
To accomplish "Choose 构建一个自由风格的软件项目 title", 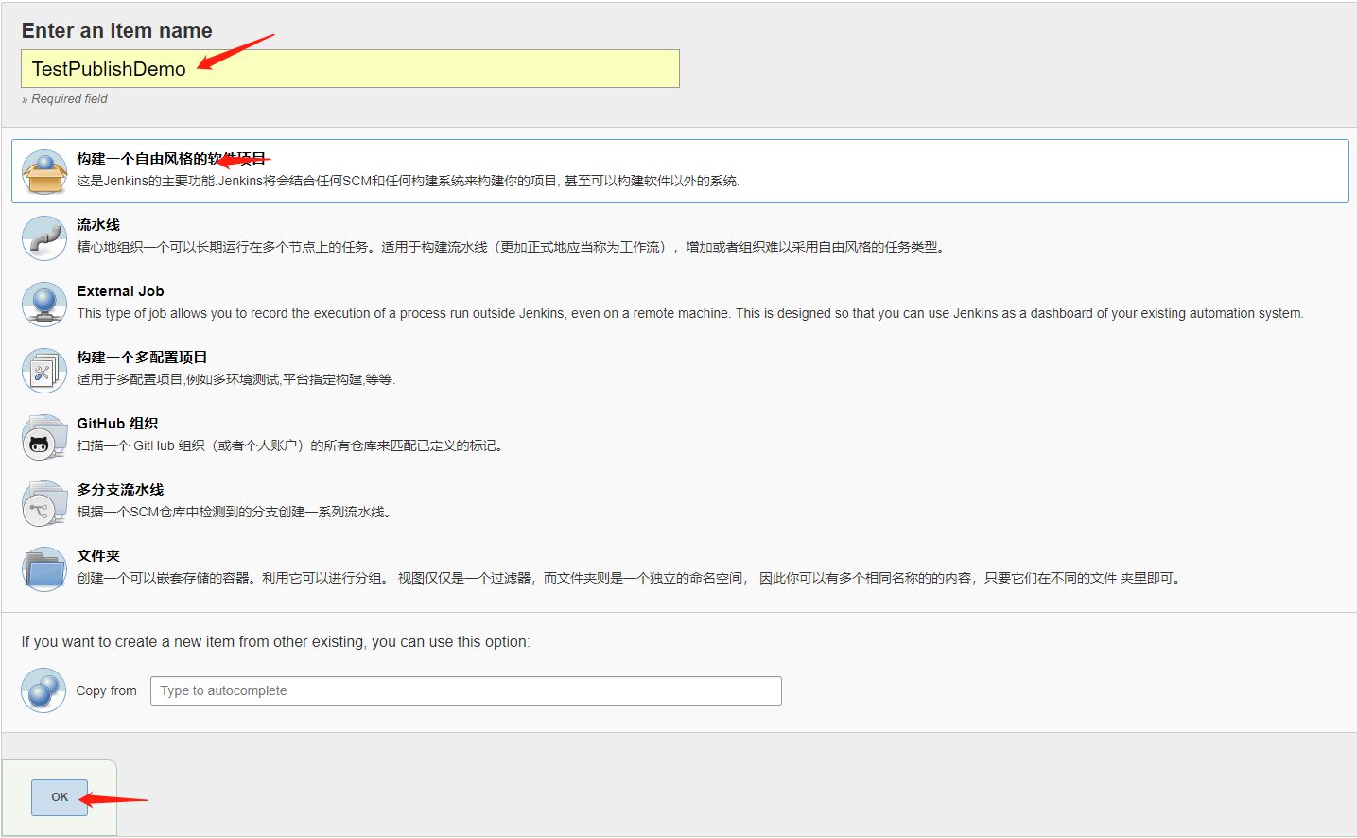I will click(171, 159).
